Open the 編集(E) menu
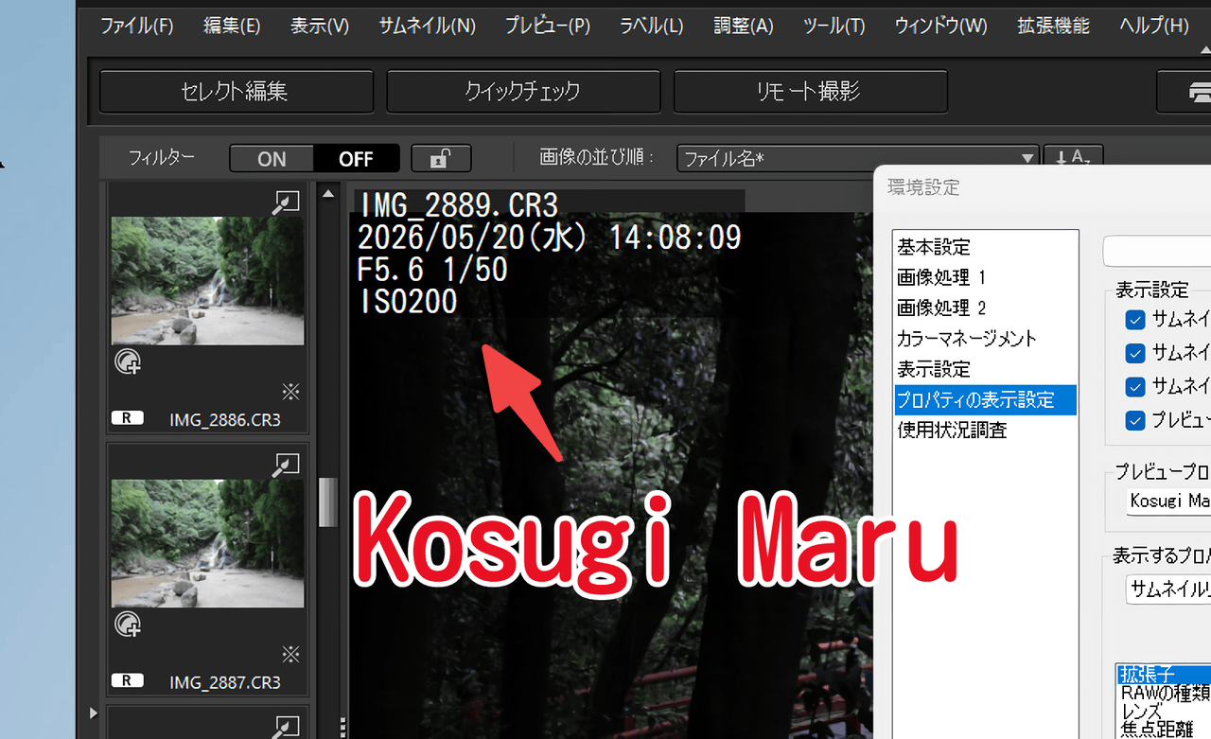 click(x=232, y=26)
